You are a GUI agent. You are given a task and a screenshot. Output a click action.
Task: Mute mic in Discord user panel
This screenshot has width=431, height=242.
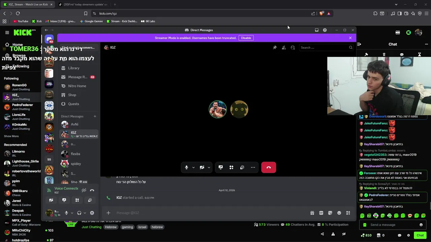66,213
